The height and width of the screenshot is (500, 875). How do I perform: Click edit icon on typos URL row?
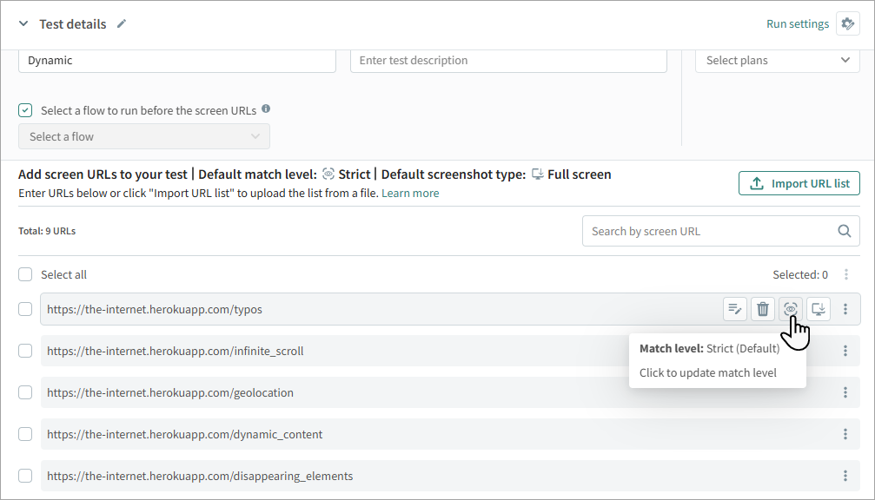coord(735,308)
